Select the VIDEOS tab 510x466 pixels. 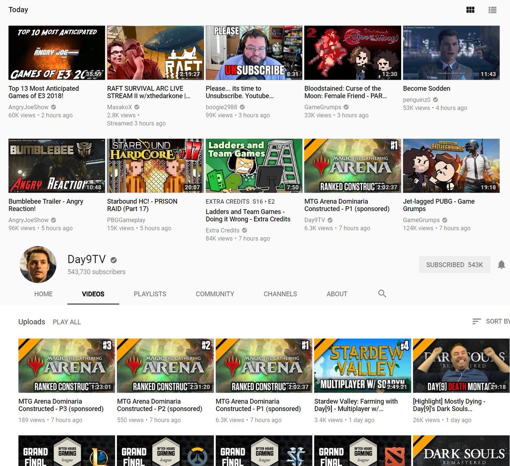pos(93,294)
